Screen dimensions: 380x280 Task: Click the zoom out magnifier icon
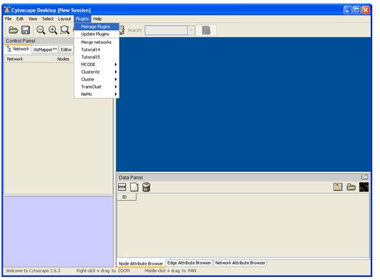tap(40, 30)
